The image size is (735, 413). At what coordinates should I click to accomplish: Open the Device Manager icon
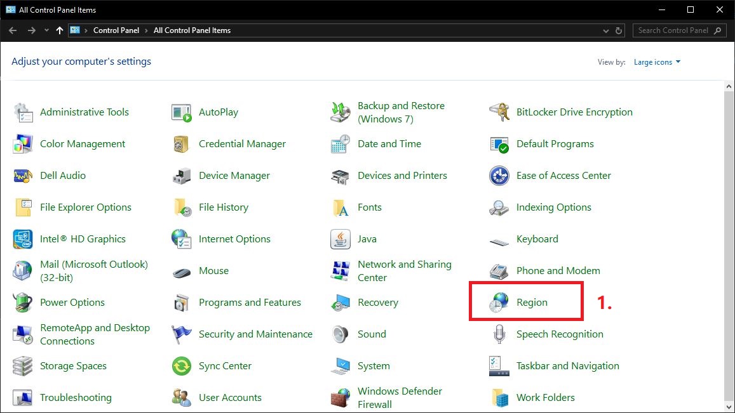tap(182, 176)
